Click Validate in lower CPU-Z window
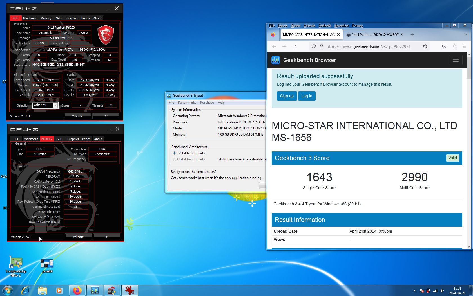The width and height of the screenshot is (473, 296). coord(78,237)
